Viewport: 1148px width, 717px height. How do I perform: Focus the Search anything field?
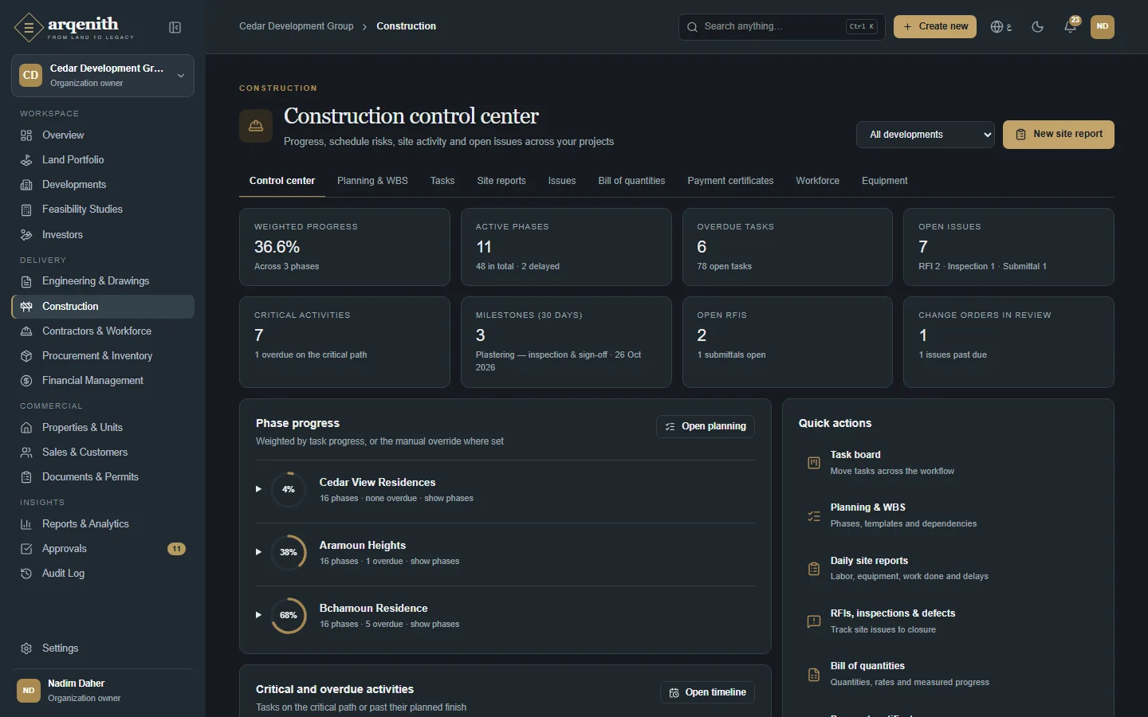pyautogui.click(x=781, y=26)
